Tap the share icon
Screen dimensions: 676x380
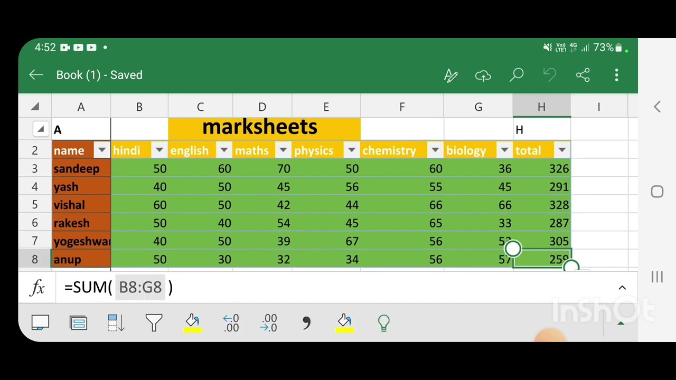pos(583,75)
